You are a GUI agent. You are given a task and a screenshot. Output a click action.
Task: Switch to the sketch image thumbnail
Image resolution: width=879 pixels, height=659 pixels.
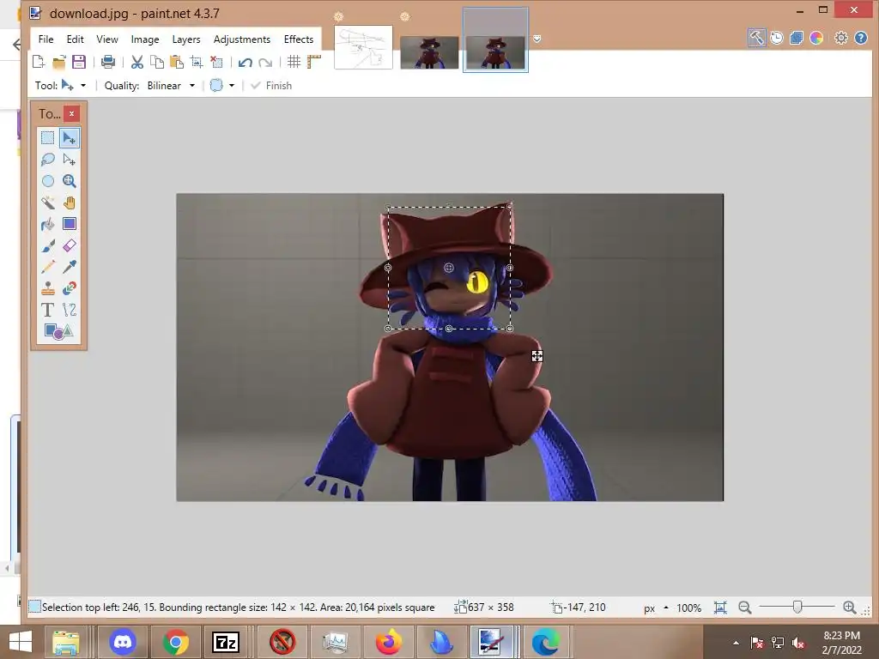click(363, 47)
